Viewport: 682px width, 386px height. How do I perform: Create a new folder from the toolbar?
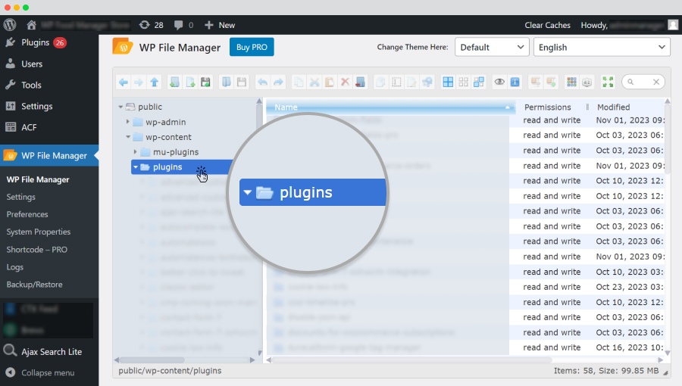tap(175, 82)
